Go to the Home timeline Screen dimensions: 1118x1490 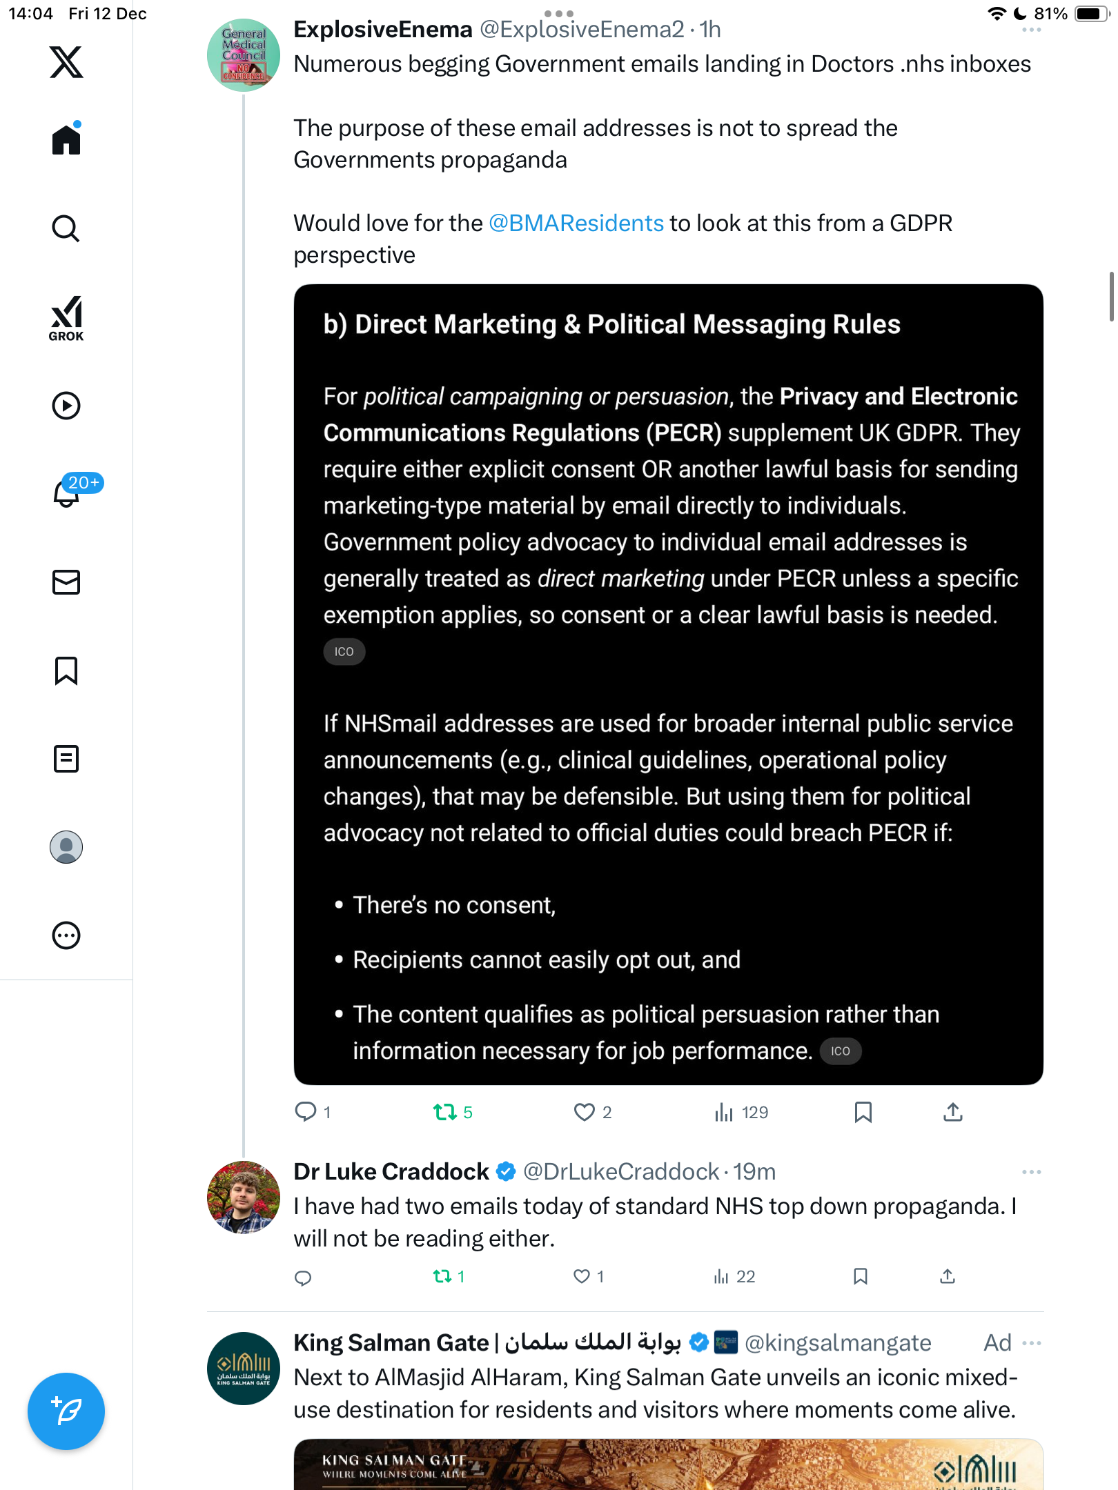pyautogui.click(x=66, y=139)
